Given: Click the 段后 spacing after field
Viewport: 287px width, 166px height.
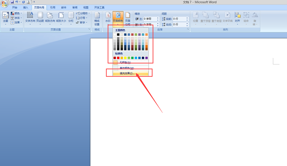Looking at the screenshot, I should click(x=179, y=24).
